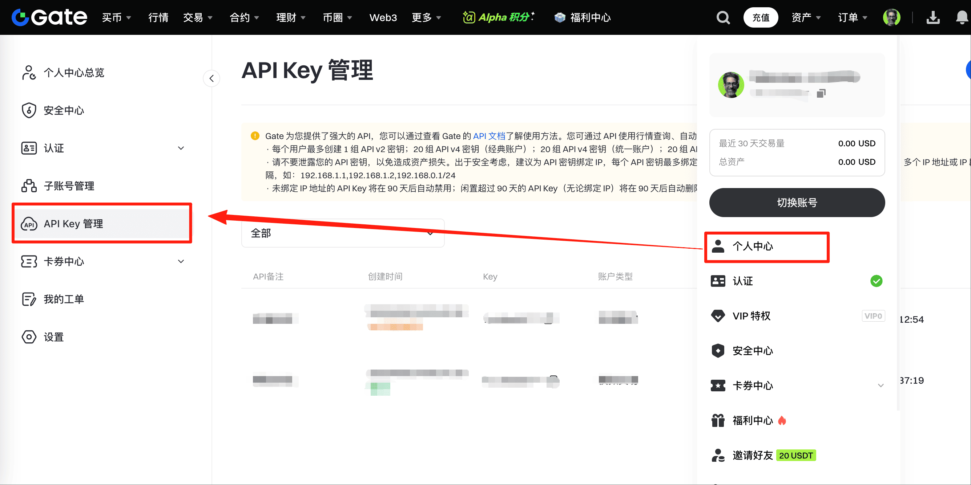Viewport: 971px width, 485px height.
Task: Expand the 卡券中心 sidebar chevron
Action: (x=181, y=261)
